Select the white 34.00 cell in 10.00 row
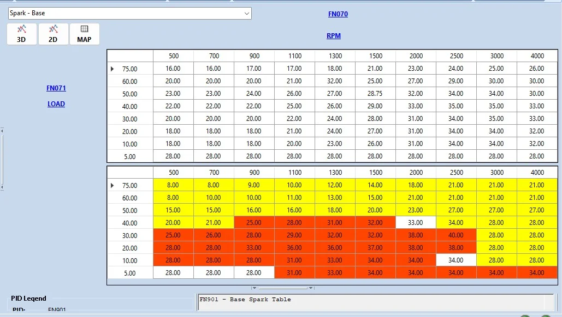This screenshot has height=317, width=562. (456, 260)
